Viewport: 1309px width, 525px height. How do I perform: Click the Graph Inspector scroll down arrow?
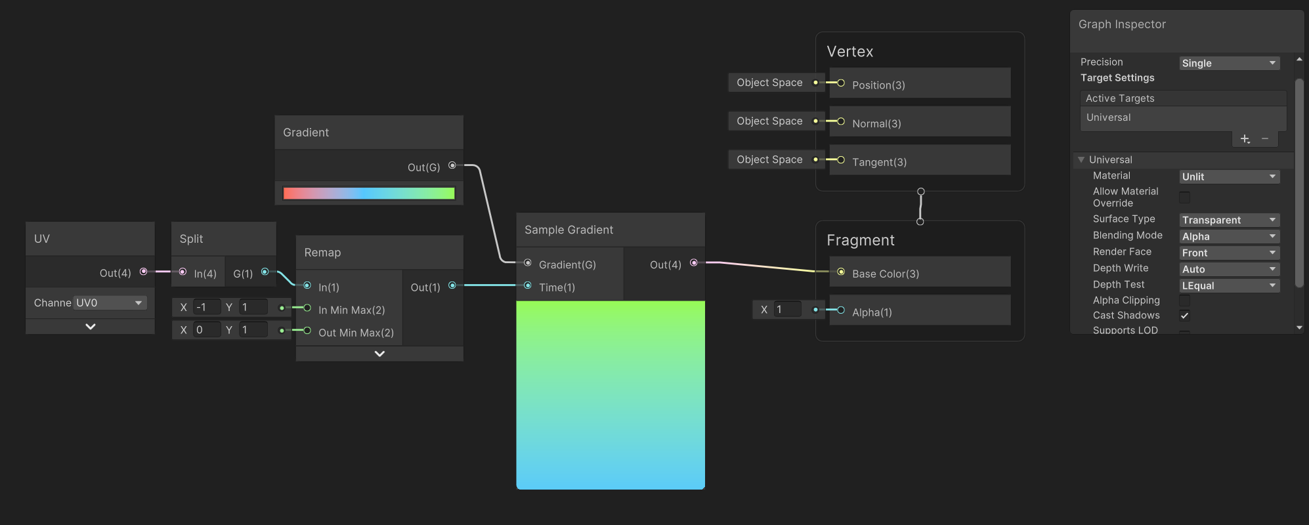1299,327
